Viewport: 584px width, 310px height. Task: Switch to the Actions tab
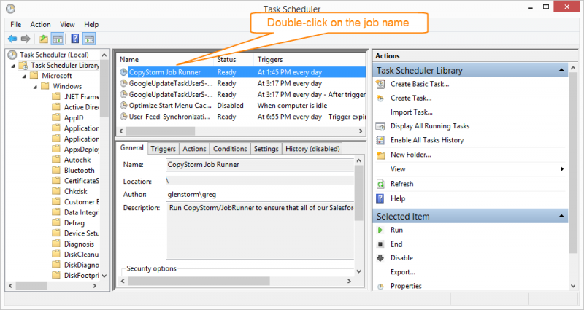194,149
